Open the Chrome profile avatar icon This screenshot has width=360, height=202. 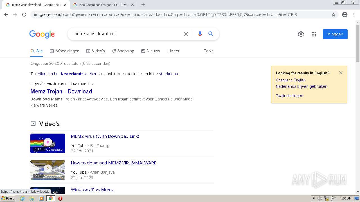[x=345, y=15]
